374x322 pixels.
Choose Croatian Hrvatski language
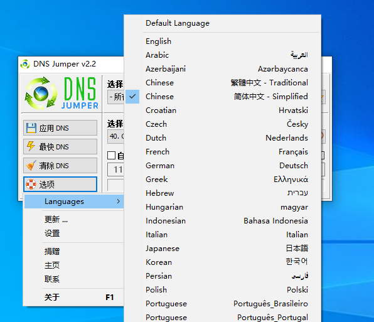coord(223,110)
